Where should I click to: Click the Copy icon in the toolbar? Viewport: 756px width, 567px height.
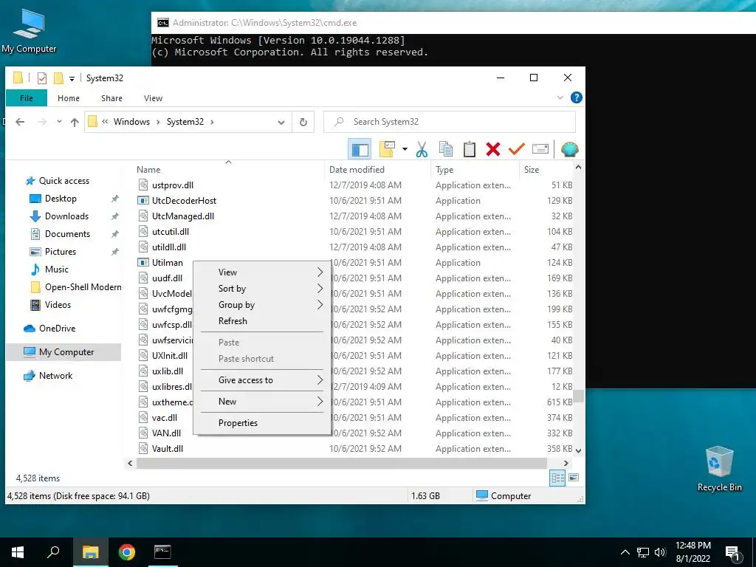point(445,149)
